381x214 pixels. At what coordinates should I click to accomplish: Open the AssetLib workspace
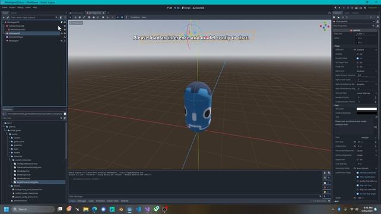198,8
